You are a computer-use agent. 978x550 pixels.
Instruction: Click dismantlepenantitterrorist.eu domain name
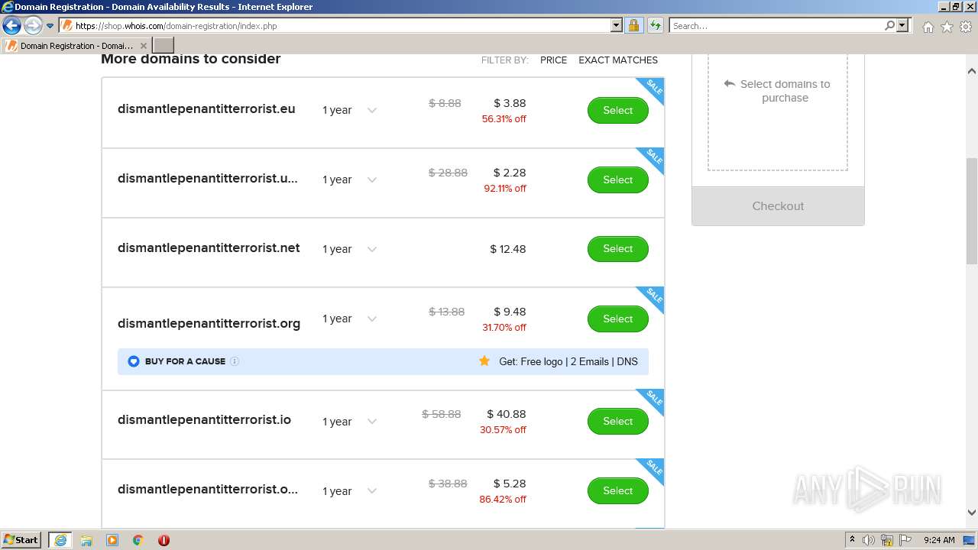(x=206, y=108)
